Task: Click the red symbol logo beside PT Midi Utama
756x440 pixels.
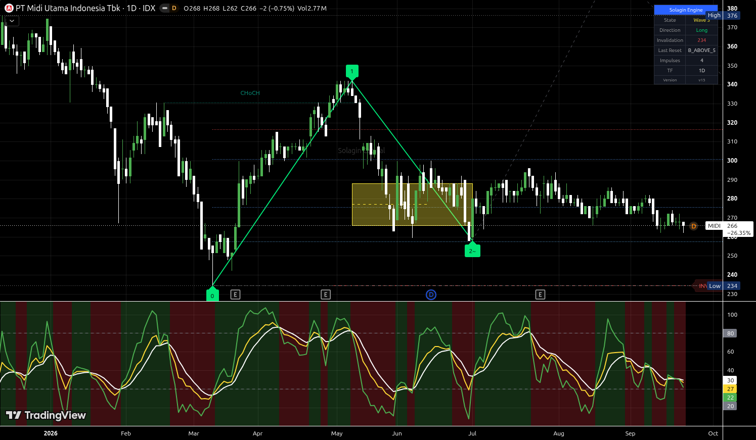Action: pos(9,8)
